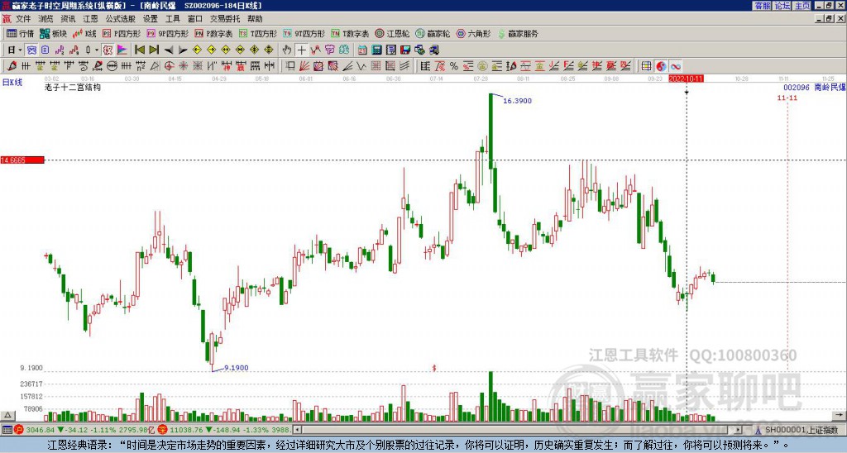The height and width of the screenshot is (453, 847).
Task: Click the 日K线 label
Action: (13, 83)
